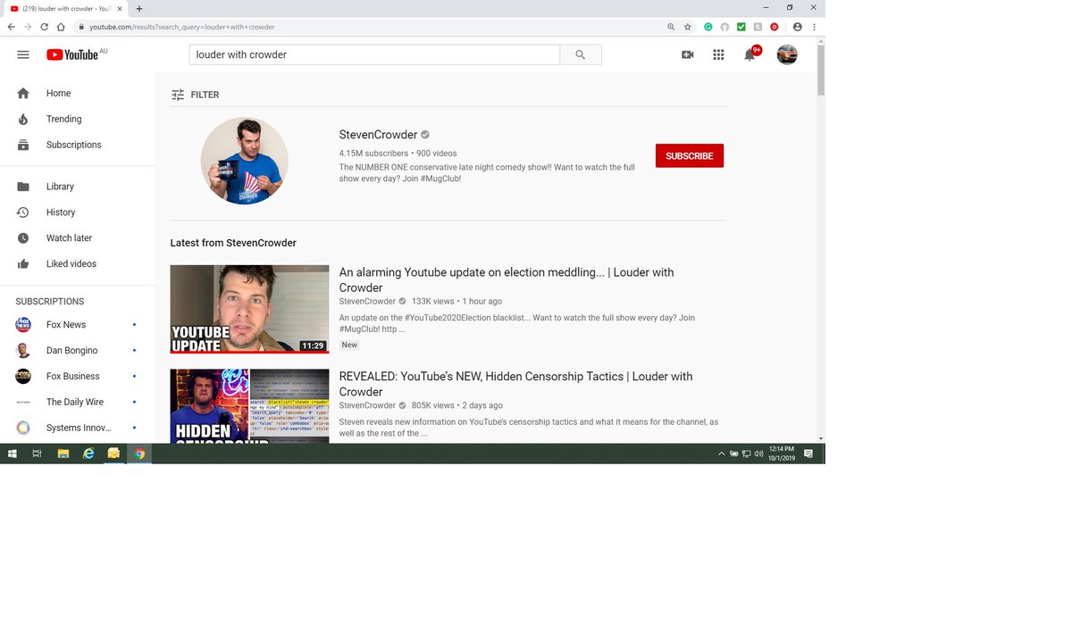The image size is (1072, 632).
Task: Click the Chrome taskbar icon
Action: click(x=139, y=453)
